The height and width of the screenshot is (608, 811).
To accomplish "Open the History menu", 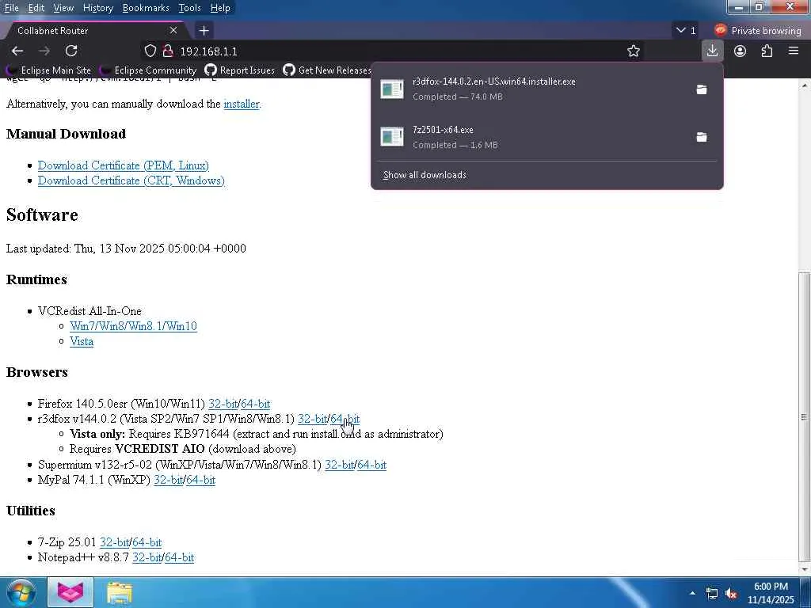I will click(x=97, y=8).
